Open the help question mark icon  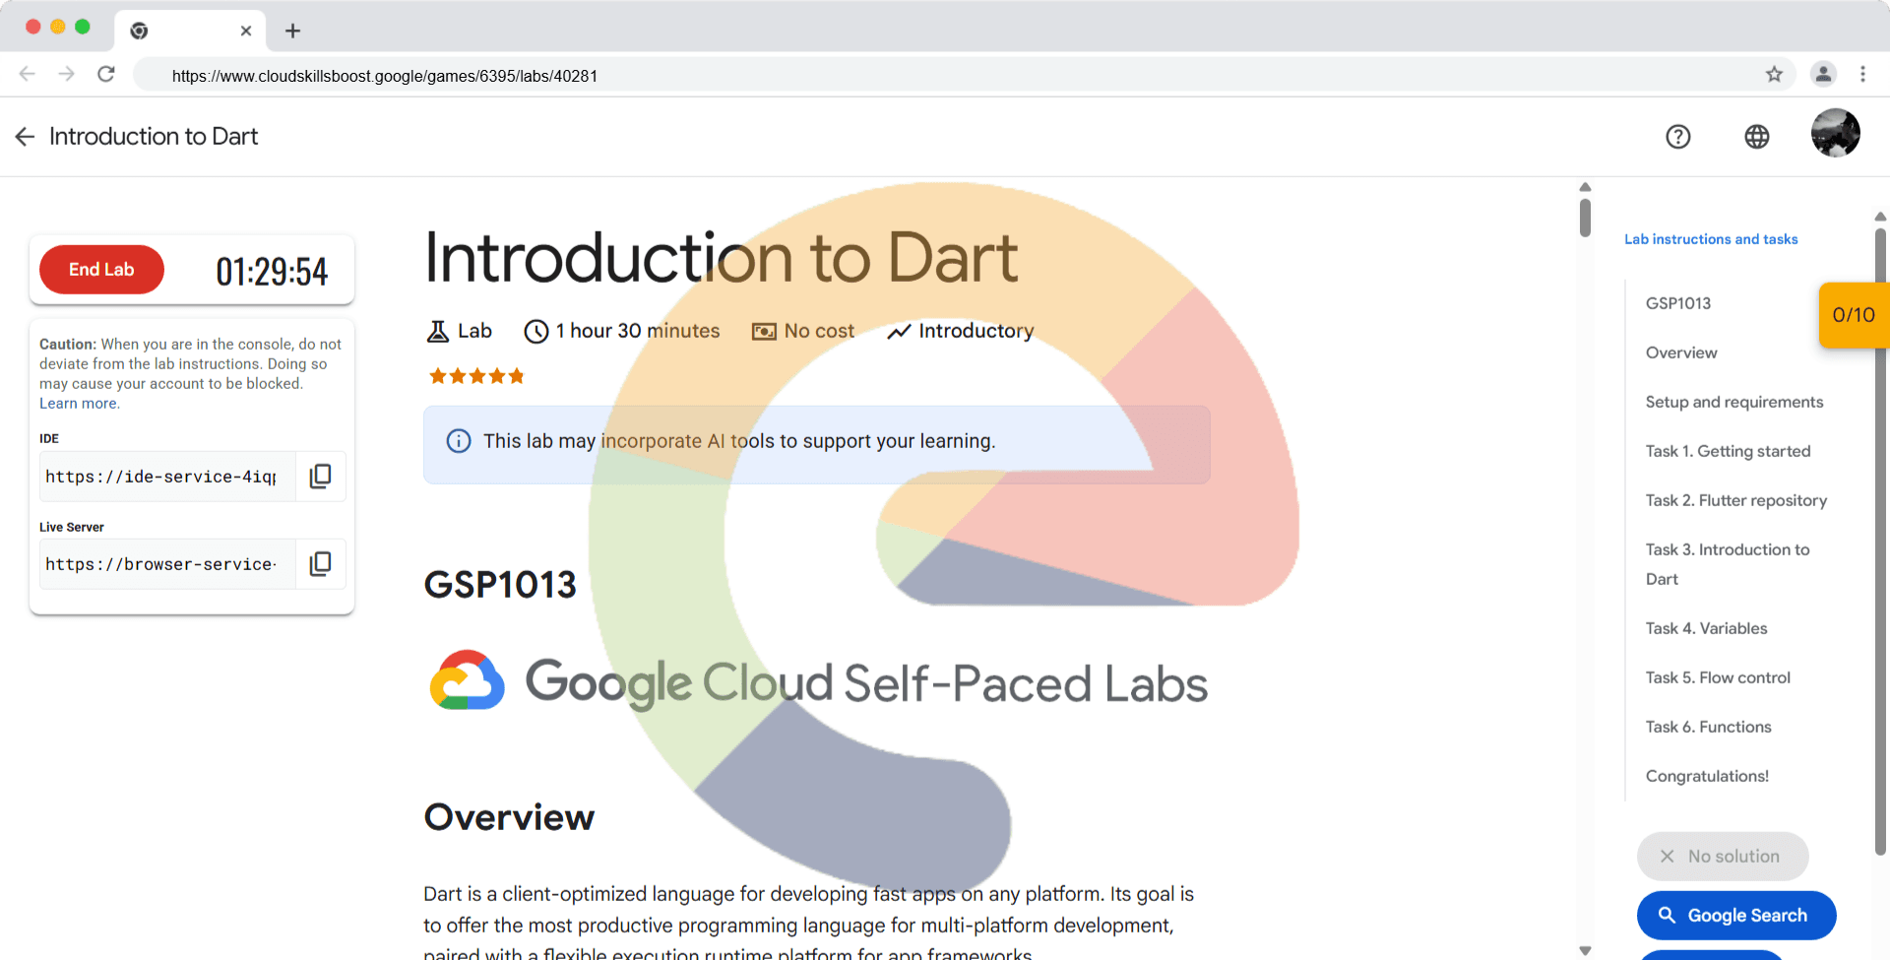click(x=1677, y=137)
